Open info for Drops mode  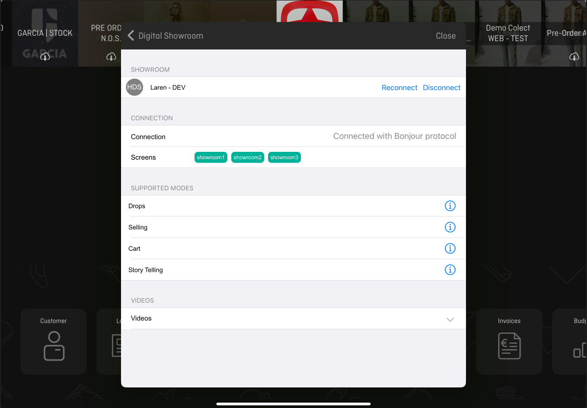(x=450, y=206)
